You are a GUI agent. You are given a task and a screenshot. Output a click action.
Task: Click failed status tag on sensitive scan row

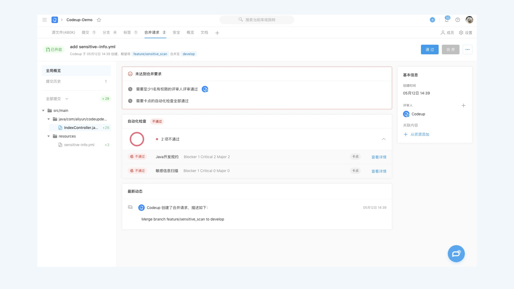coord(137,171)
